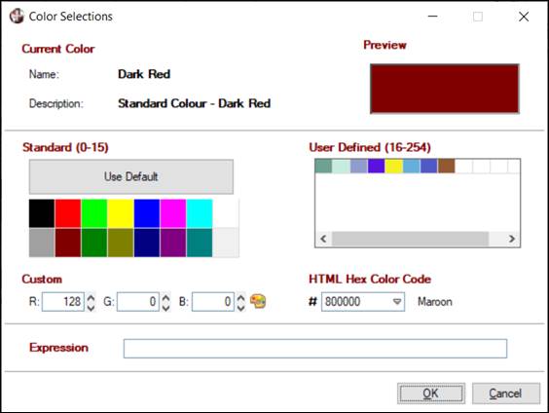Pick the dark red standard swatch

[x=68, y=243]
